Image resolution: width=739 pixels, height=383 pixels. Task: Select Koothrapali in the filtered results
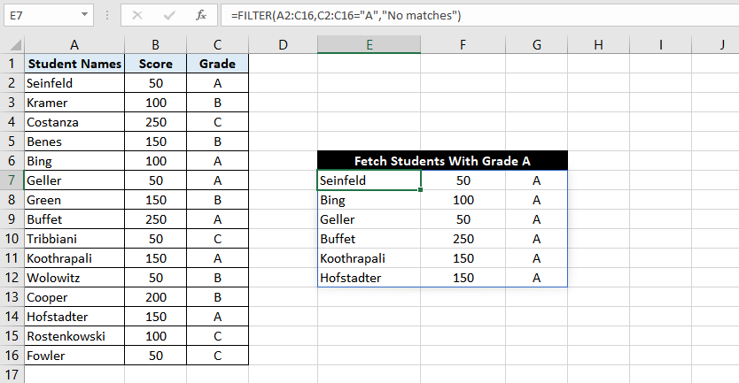point(369,258)
